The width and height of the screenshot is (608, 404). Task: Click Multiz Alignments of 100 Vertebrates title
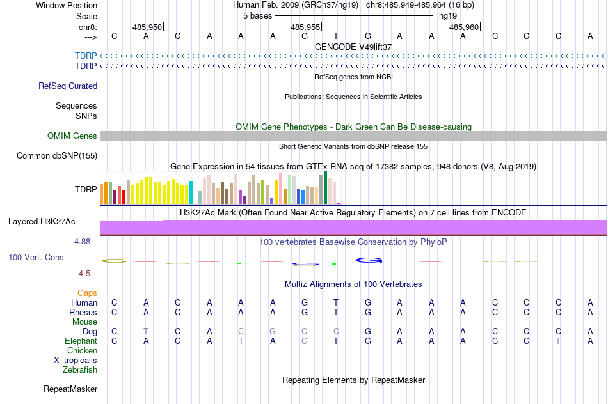353,284
